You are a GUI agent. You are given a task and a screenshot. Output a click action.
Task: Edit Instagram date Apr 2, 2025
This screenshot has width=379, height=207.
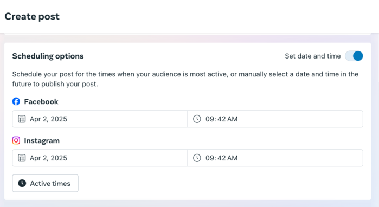[x=100, y=158]
